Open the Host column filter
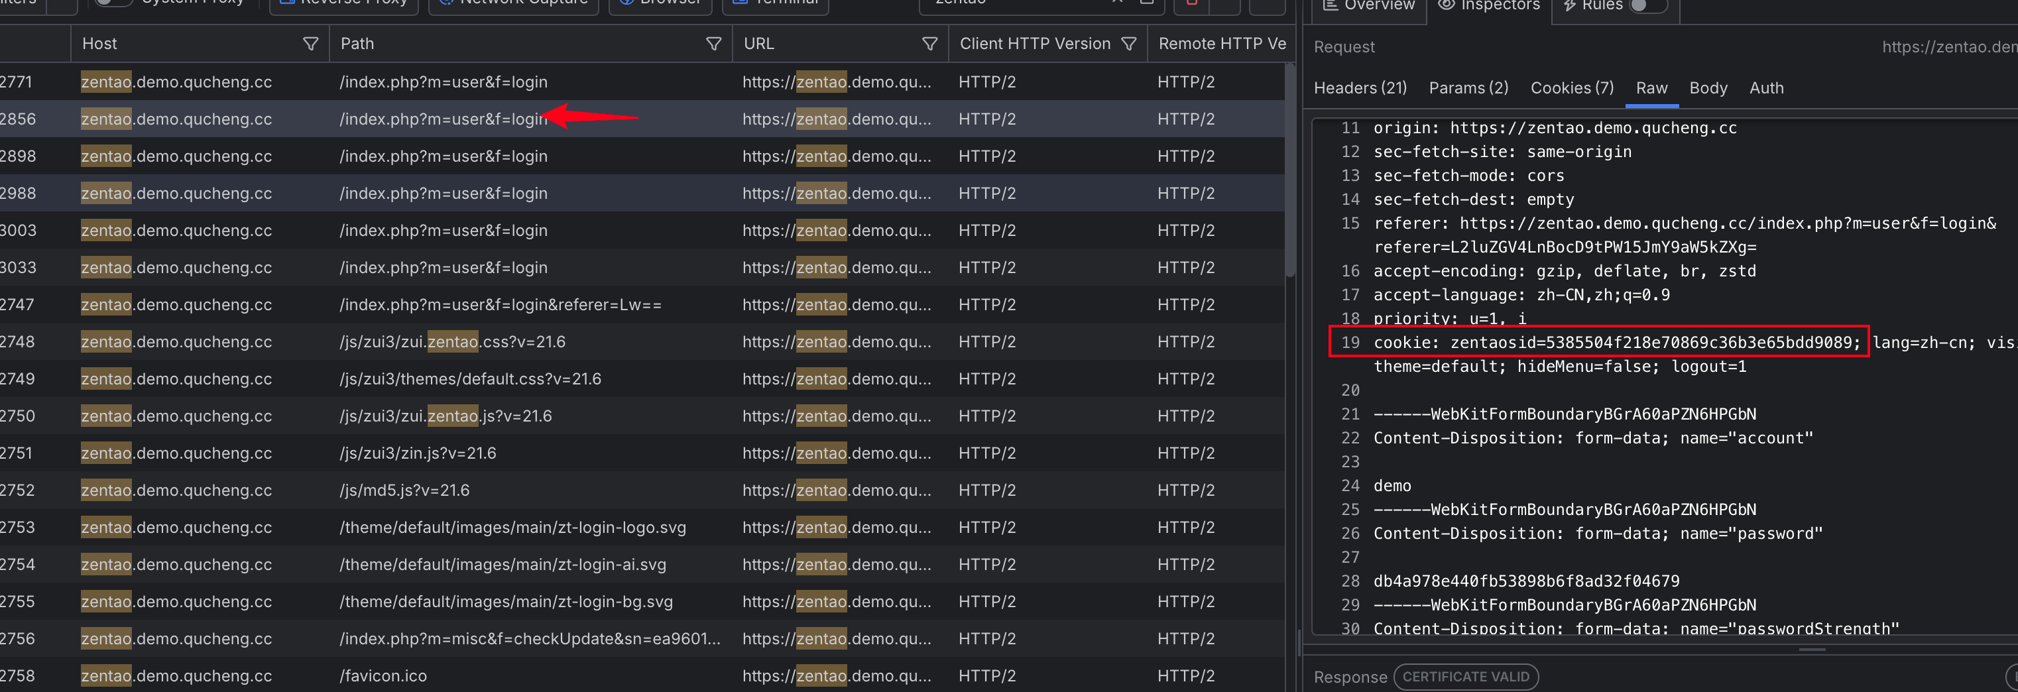2018x692 pixels. click(310, 44)
